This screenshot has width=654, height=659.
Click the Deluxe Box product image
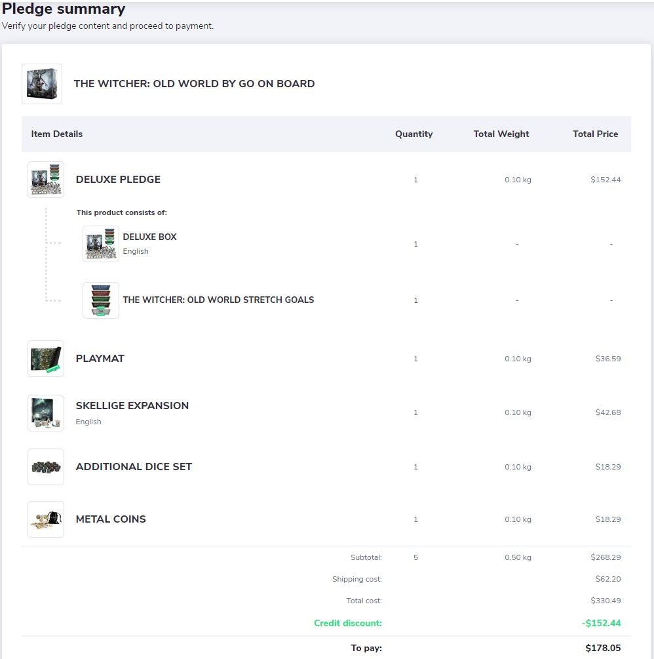[101, 244]
